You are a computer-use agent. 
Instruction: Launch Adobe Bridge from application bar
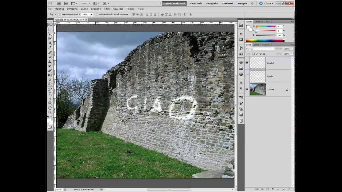tap(59, 3)
